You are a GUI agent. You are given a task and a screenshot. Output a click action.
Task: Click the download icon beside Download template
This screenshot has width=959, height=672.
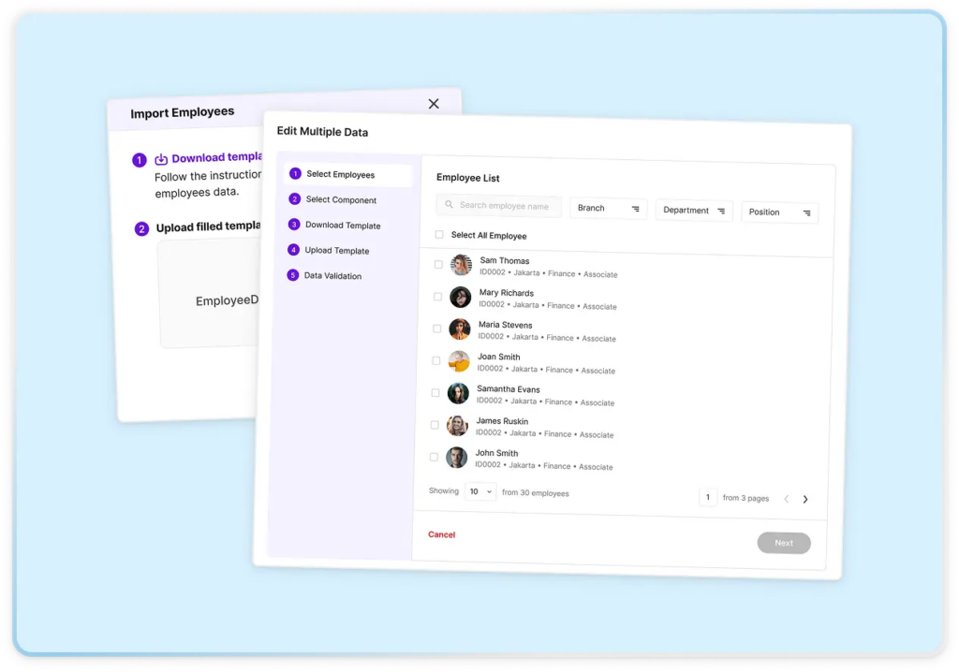pyautogui.click(x=161, y=159)
